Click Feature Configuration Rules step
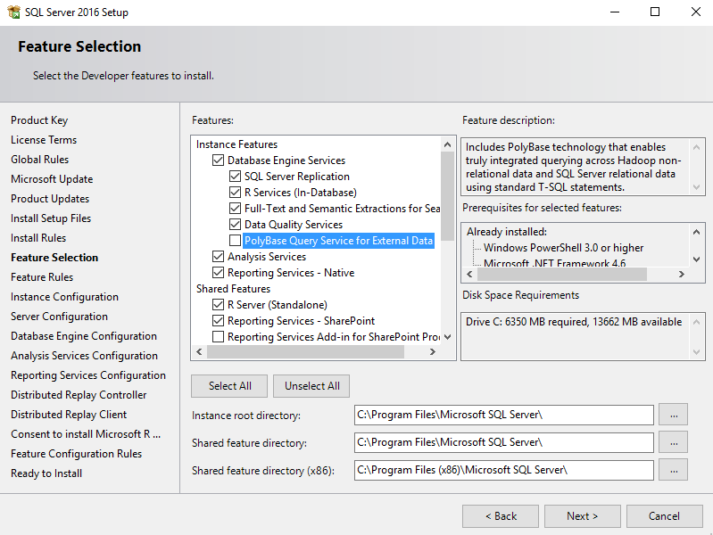 point(77,454)
